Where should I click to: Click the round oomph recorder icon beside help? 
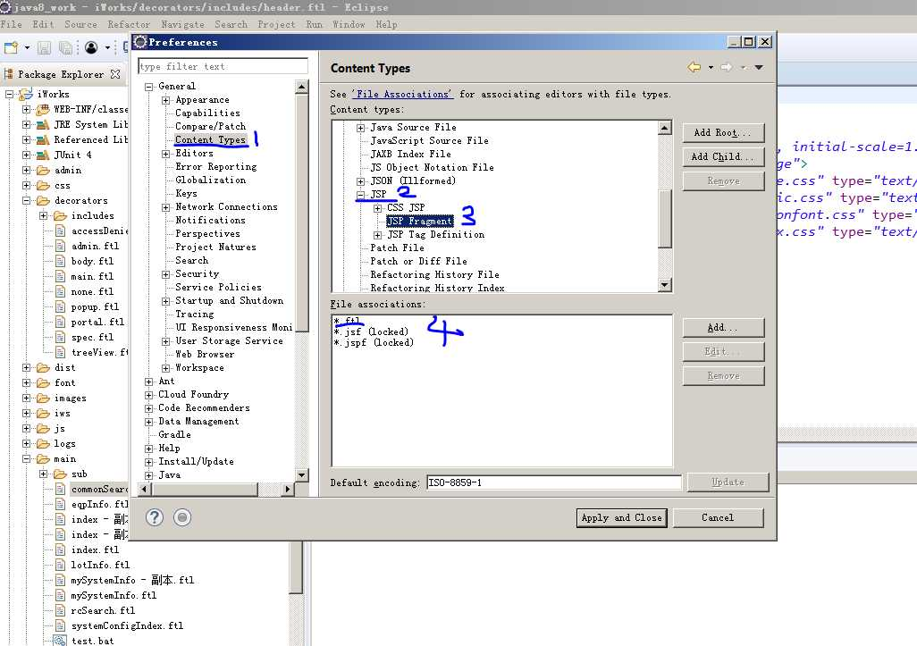(182, 517)
